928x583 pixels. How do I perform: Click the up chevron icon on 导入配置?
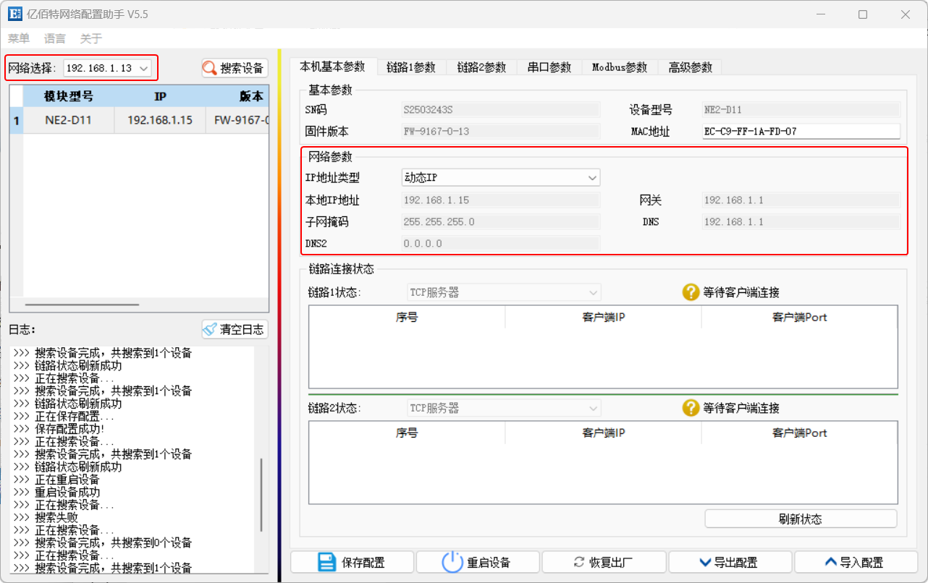831,562
